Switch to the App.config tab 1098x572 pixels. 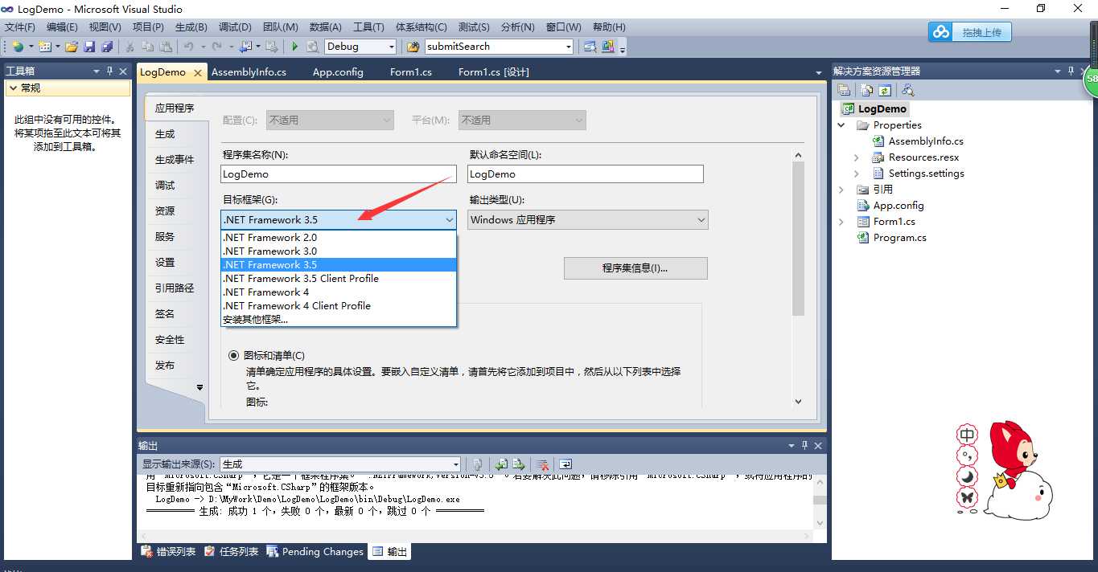coord(338,72)
